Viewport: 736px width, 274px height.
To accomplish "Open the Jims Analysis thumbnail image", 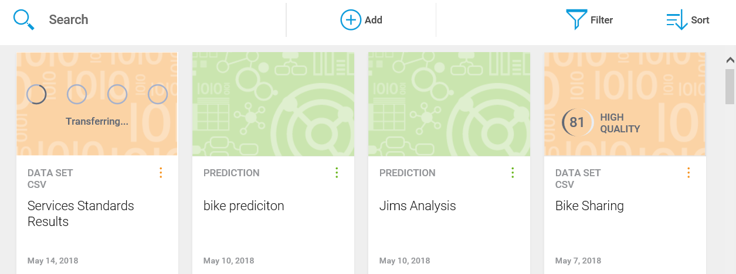I will (449, 104).
